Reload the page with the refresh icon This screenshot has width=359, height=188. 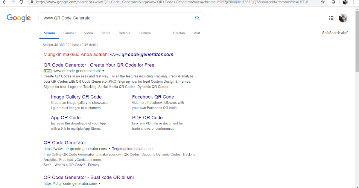(22, 2)
